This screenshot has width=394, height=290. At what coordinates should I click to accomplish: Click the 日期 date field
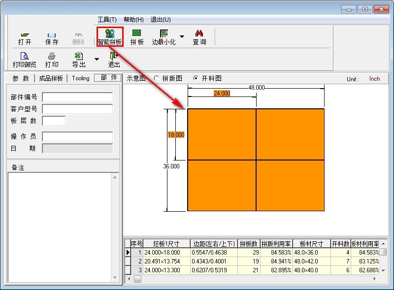click(x=77, y=148)
